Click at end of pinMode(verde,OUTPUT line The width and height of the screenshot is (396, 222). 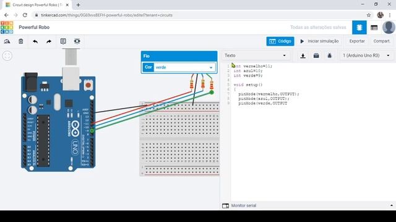pyautogui.click(x=287, y=104)
